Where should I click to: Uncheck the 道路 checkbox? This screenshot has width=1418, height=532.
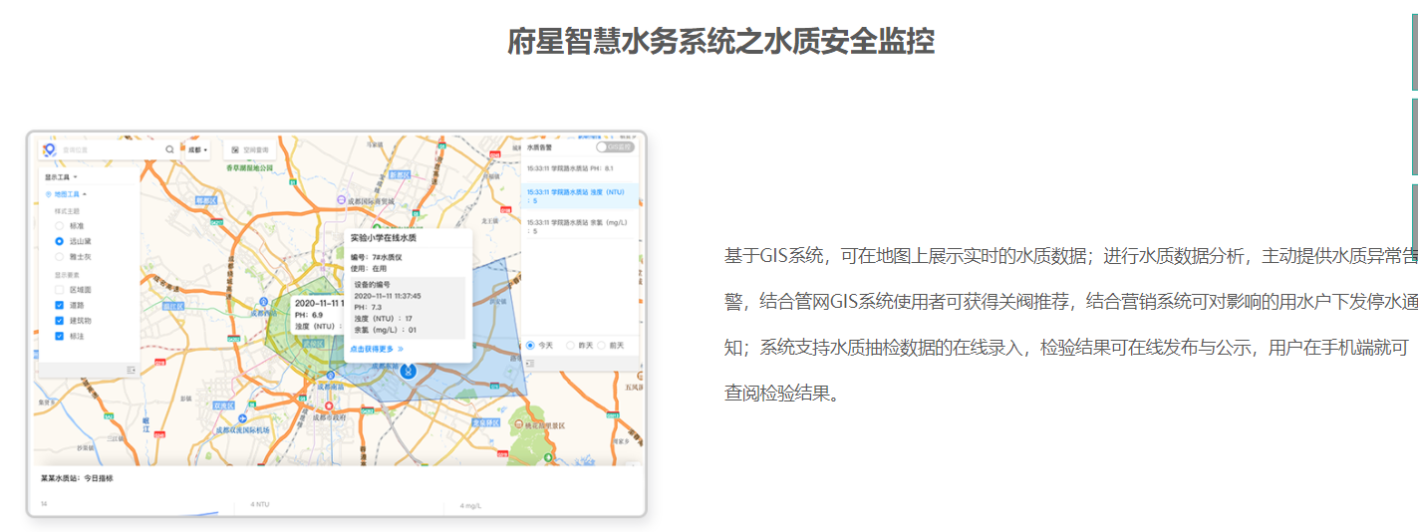(60, 305)
